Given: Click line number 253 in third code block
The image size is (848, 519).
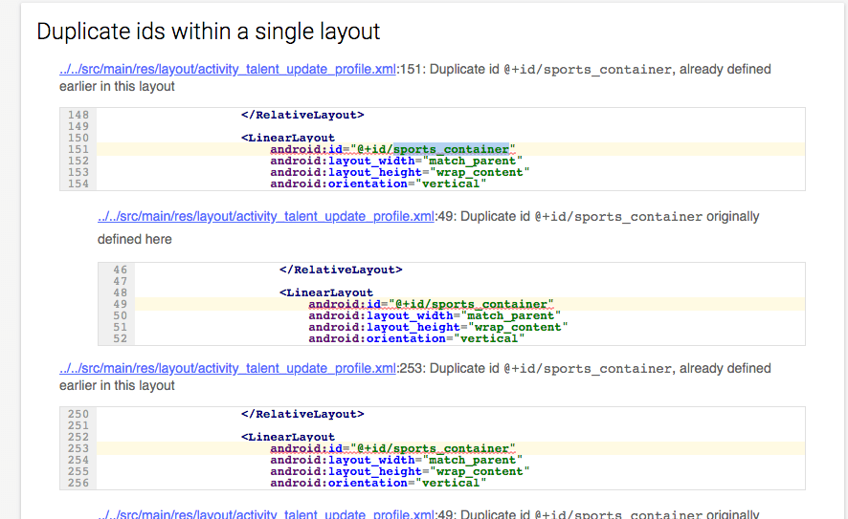Looking at the screenshot, I should point(78,448).
